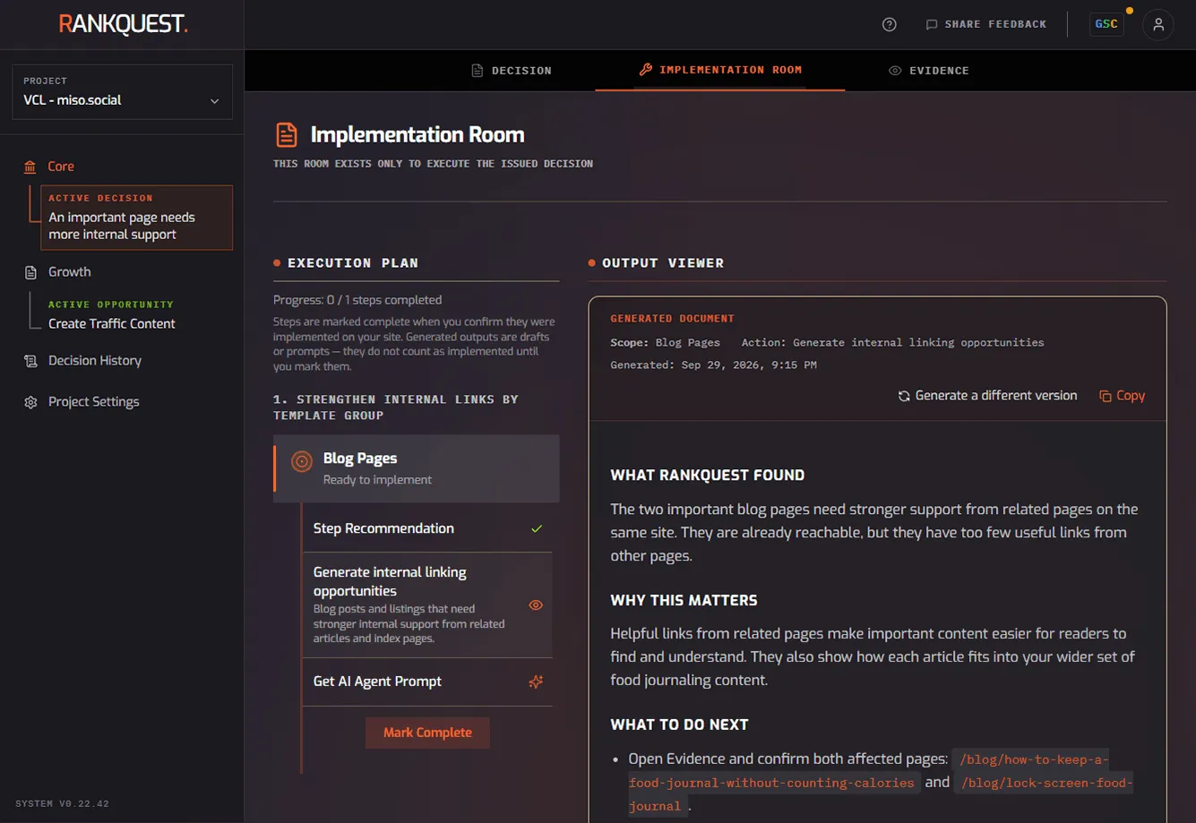The height and width of the screenshot is (823, 1196).
Task: Click the Step Recommendation checkmark
Action: 537,528
